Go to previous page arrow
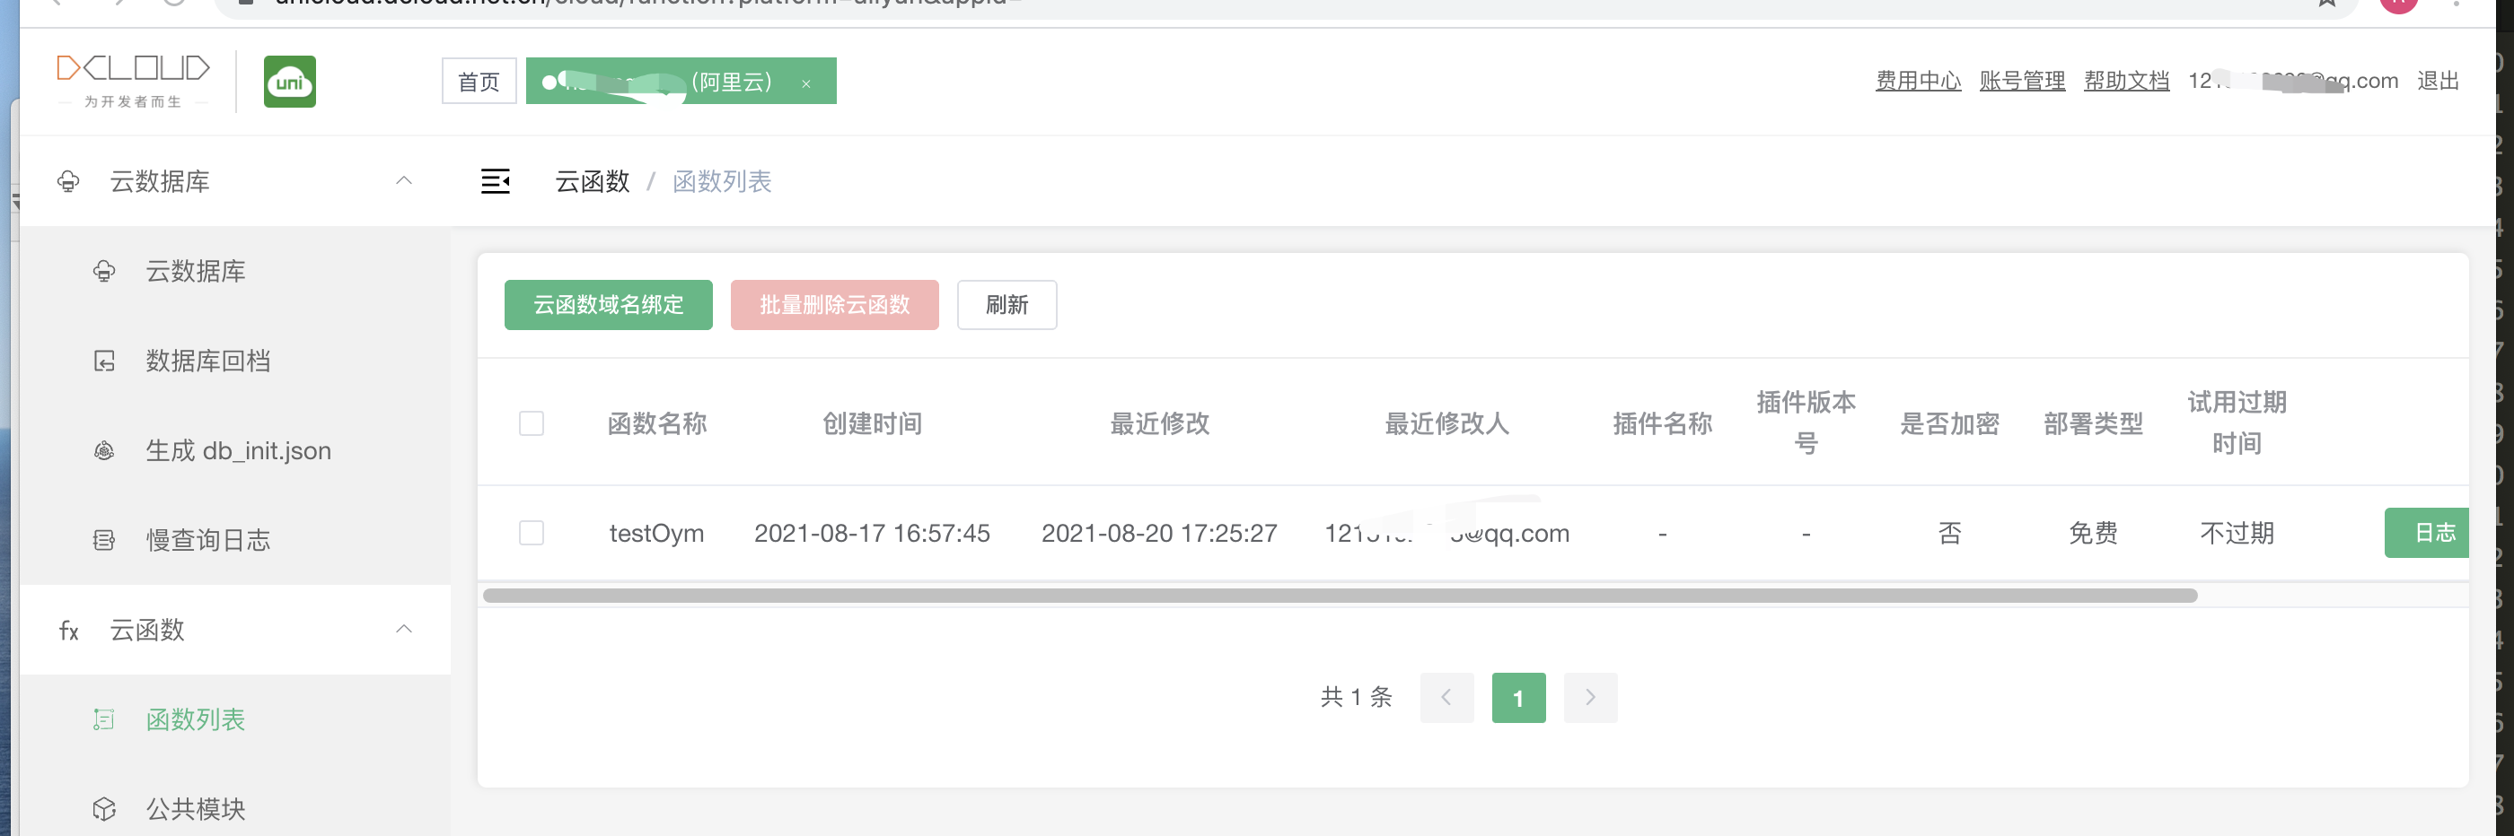 click(x=1447, y=698)
